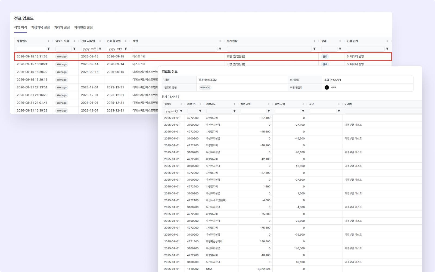The width and height of the screenshot is (435, 272).
Task: Open the 계정코드 column filter icon
Action: pos(200,111)
